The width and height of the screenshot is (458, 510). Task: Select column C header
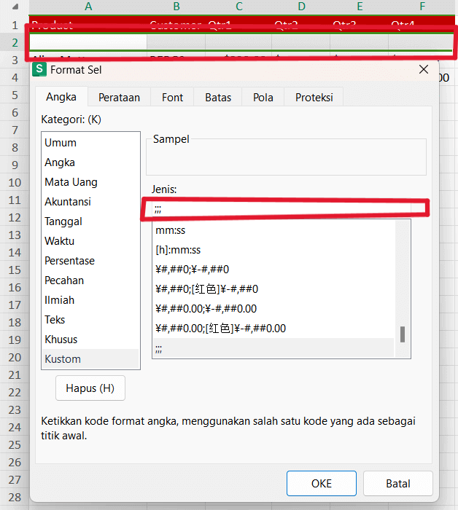click(238, 7)
